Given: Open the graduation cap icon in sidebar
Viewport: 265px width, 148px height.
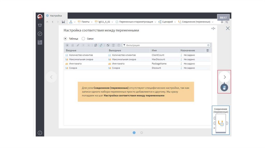Looking at the screenshot, I should (40, 25).
